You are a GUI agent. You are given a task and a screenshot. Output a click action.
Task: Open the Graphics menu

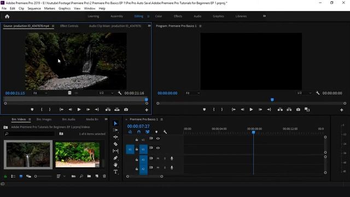(65, 9)
